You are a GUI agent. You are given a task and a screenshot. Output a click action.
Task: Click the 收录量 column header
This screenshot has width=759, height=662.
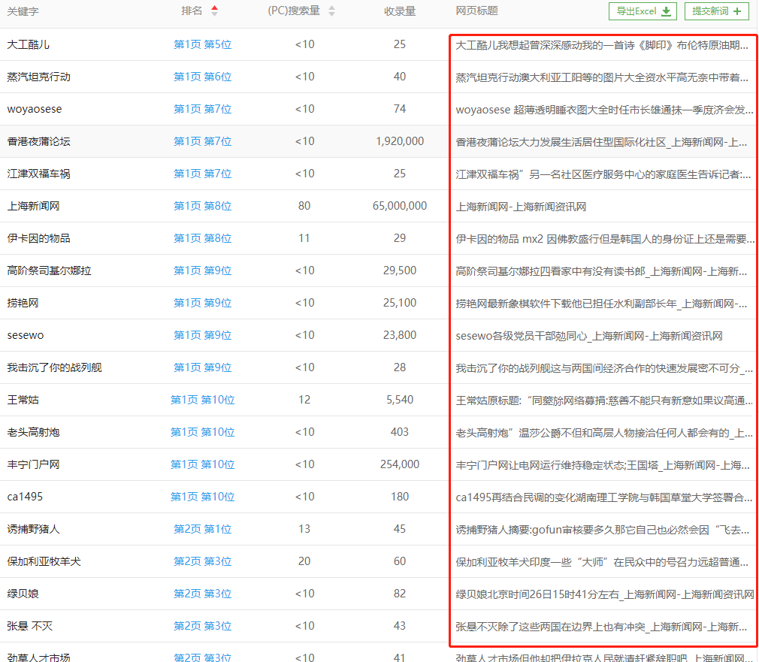(399, 11)
